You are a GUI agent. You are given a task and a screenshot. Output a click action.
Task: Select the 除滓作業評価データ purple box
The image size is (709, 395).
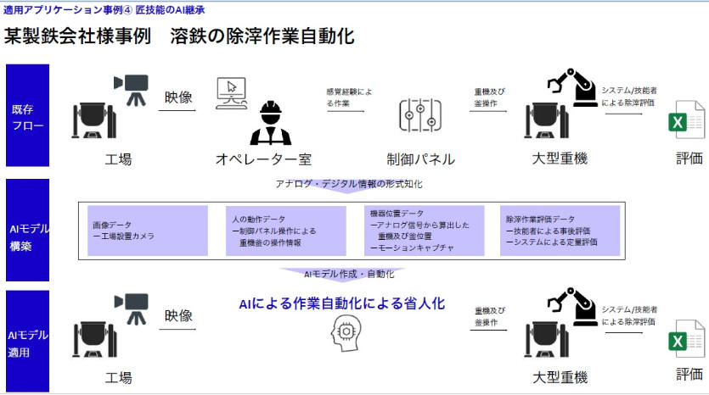pos(561,231)
